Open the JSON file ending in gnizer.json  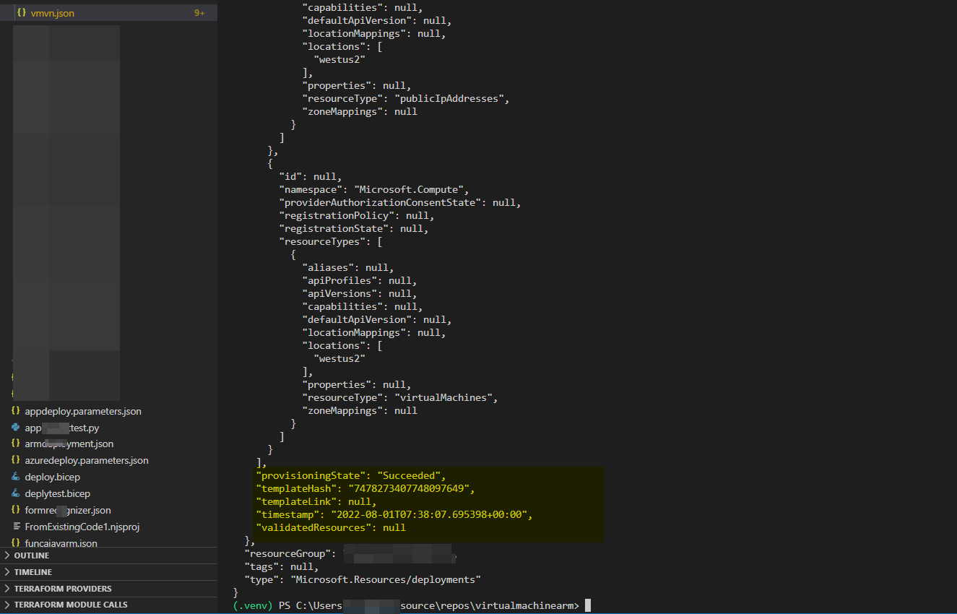coord(68,510)
